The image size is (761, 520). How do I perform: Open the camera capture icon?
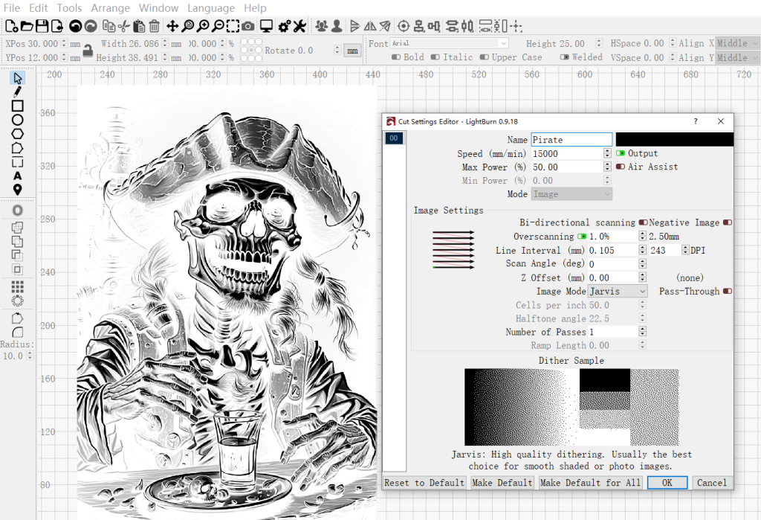tap(248, 26)
